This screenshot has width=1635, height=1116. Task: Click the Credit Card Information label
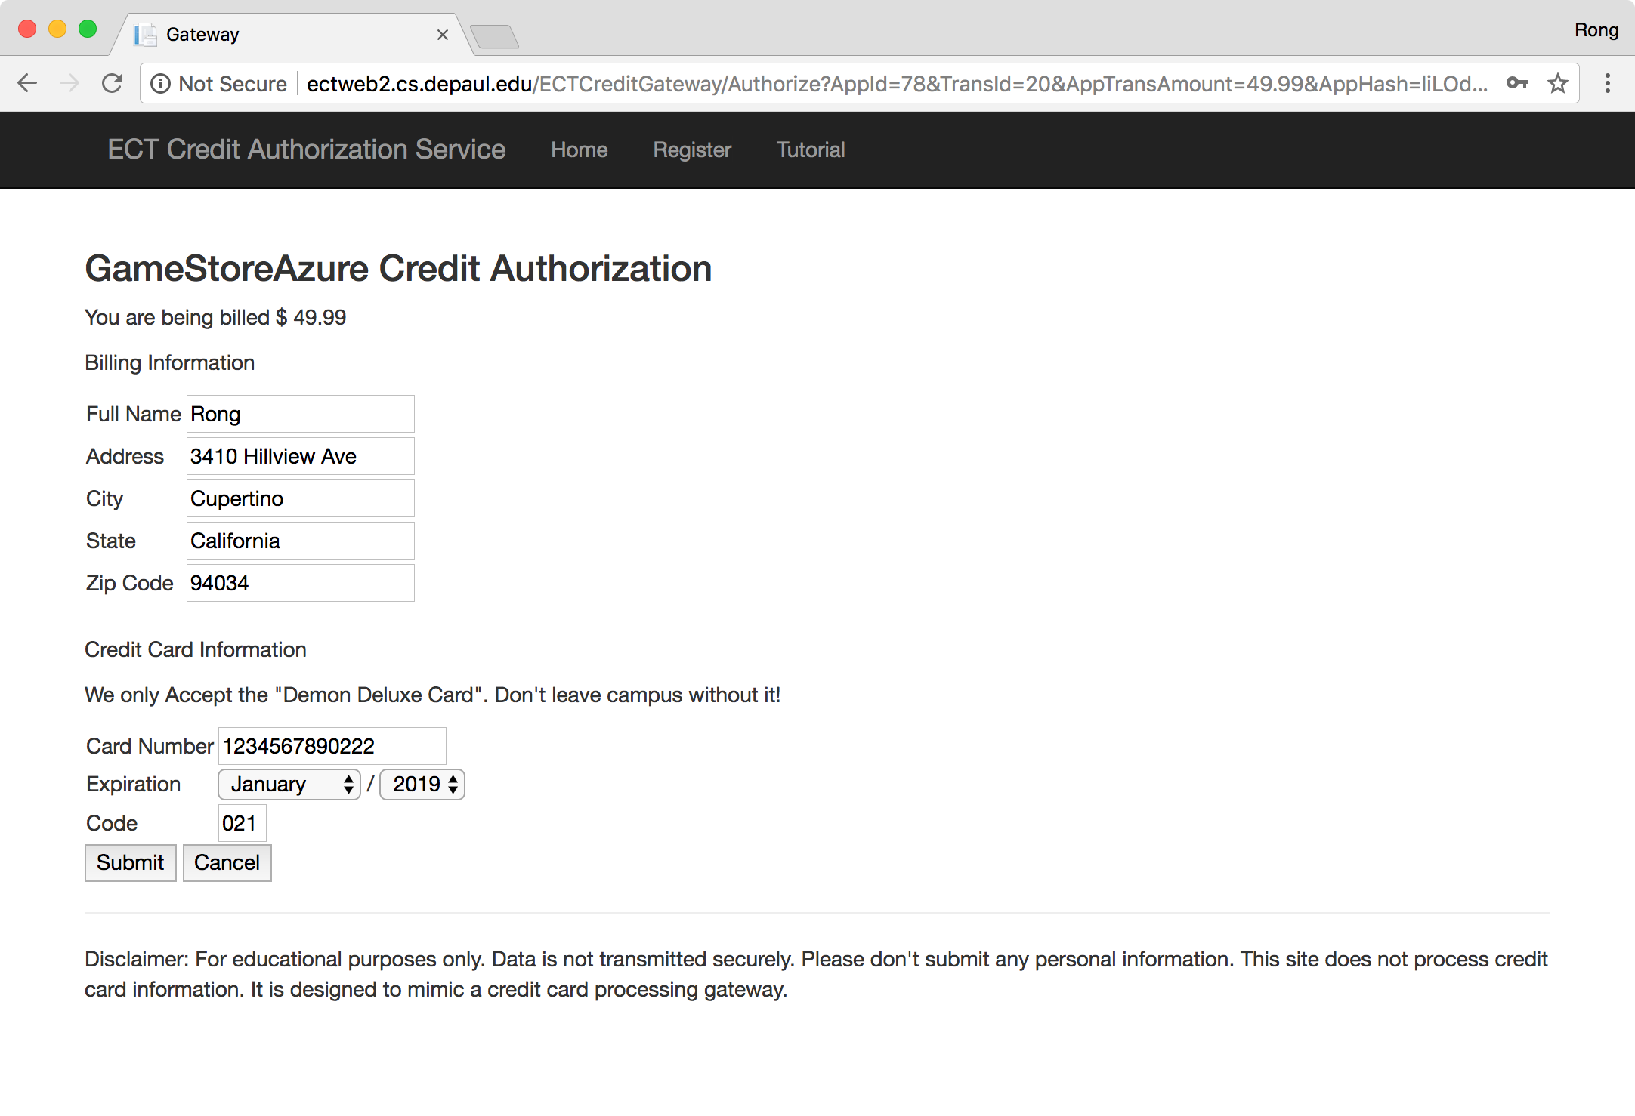tap(196, 649)
